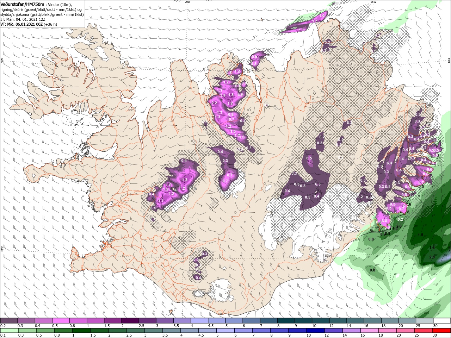Select the bottom-row legend swatch labeled 3
Screen dimensions: 451x338
point(153,331)
